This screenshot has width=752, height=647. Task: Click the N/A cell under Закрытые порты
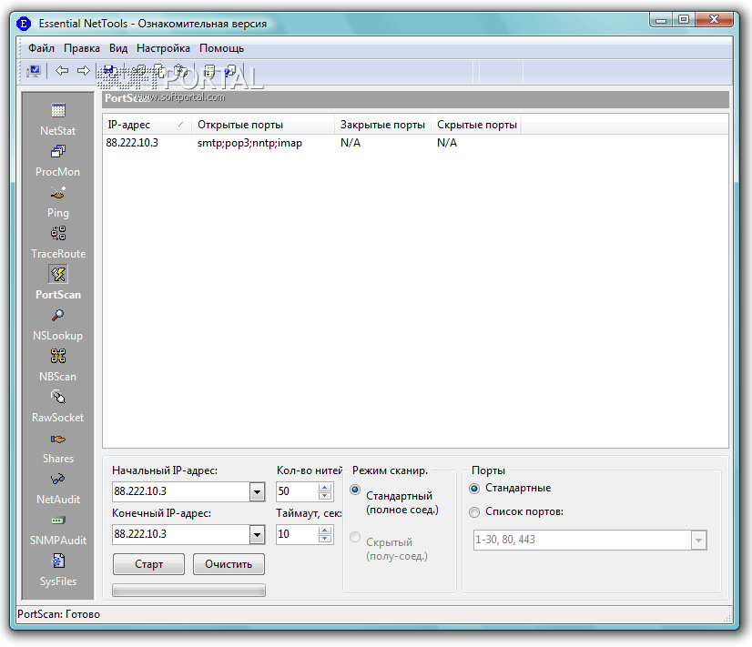[x=351, y=143]
